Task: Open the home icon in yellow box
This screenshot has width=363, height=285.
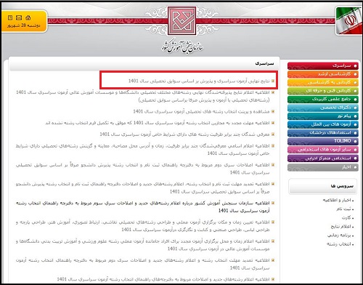Action: click(x=28, y=17)
